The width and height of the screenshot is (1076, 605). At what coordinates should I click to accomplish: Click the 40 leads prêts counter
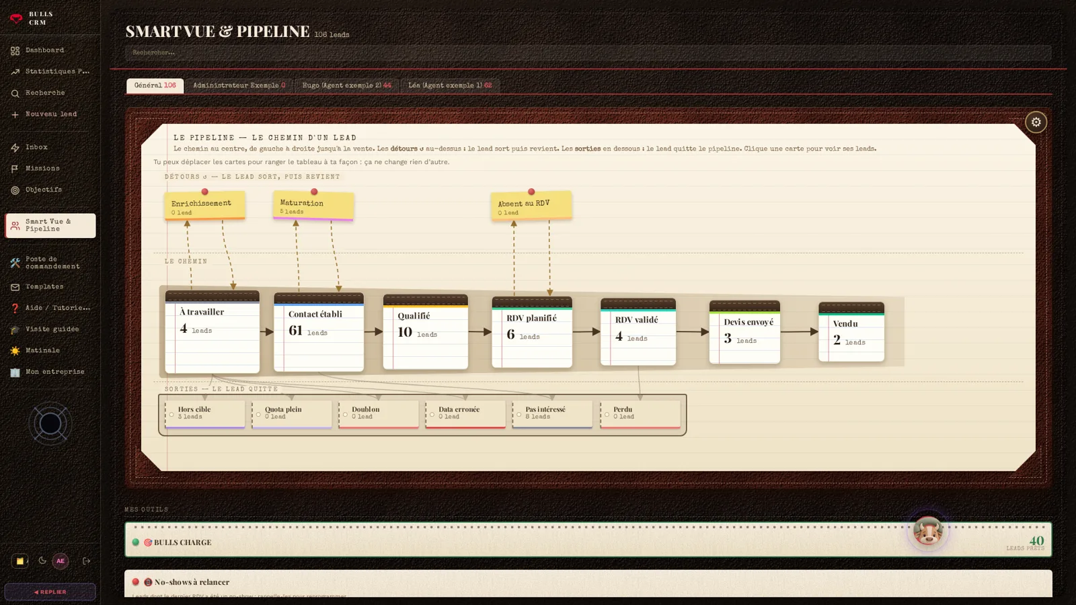point(1027,542)
